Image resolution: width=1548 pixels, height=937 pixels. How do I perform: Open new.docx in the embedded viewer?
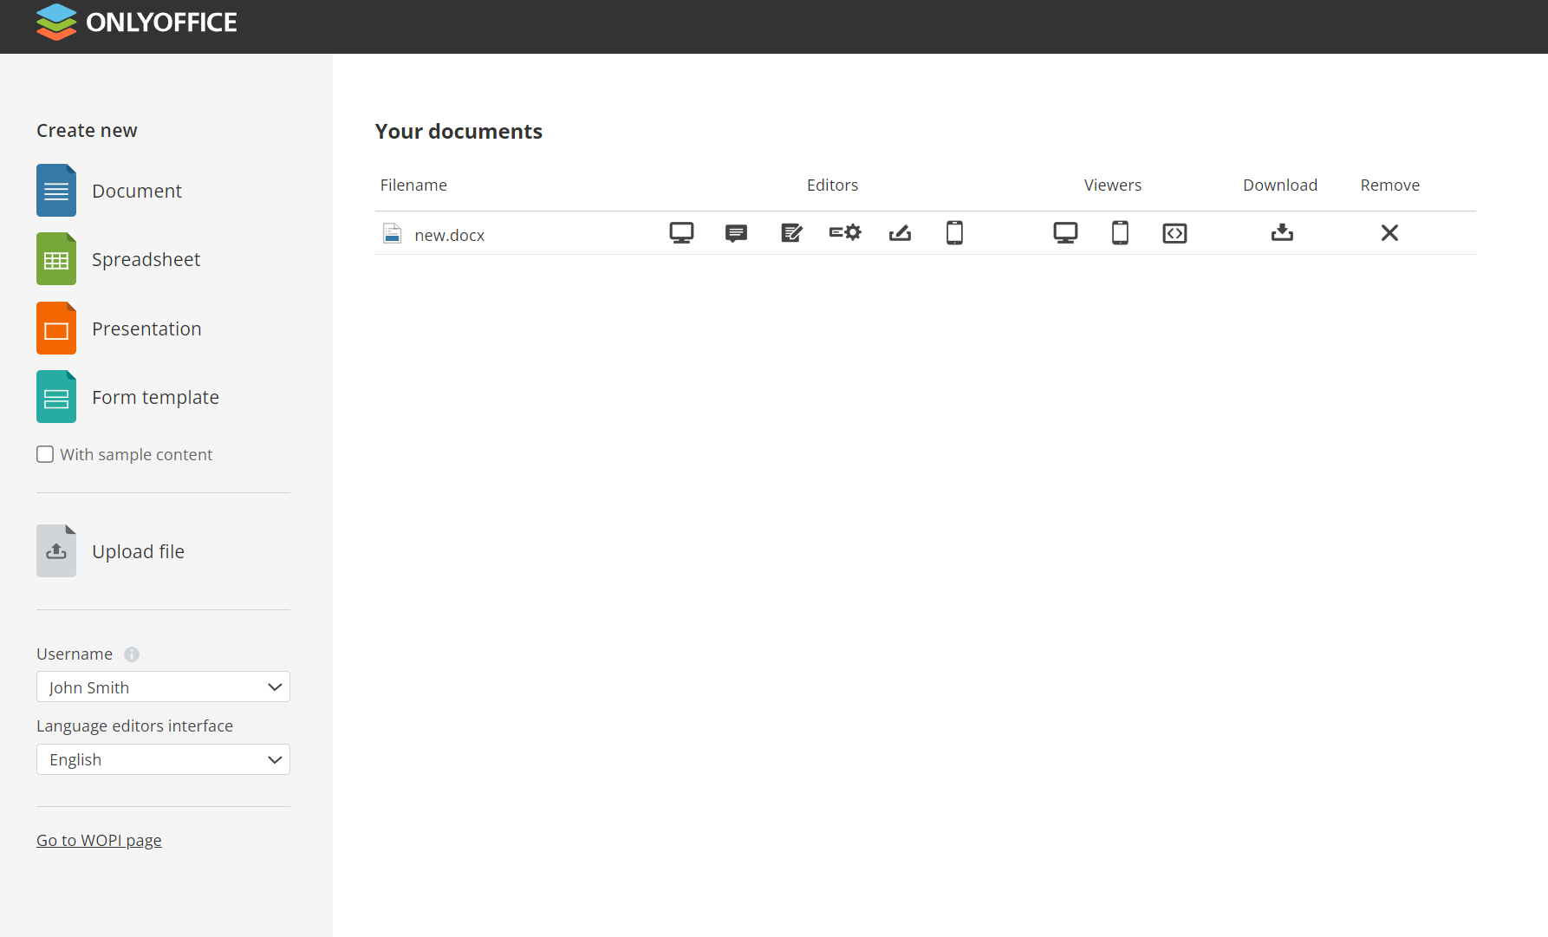(1174, 232)
